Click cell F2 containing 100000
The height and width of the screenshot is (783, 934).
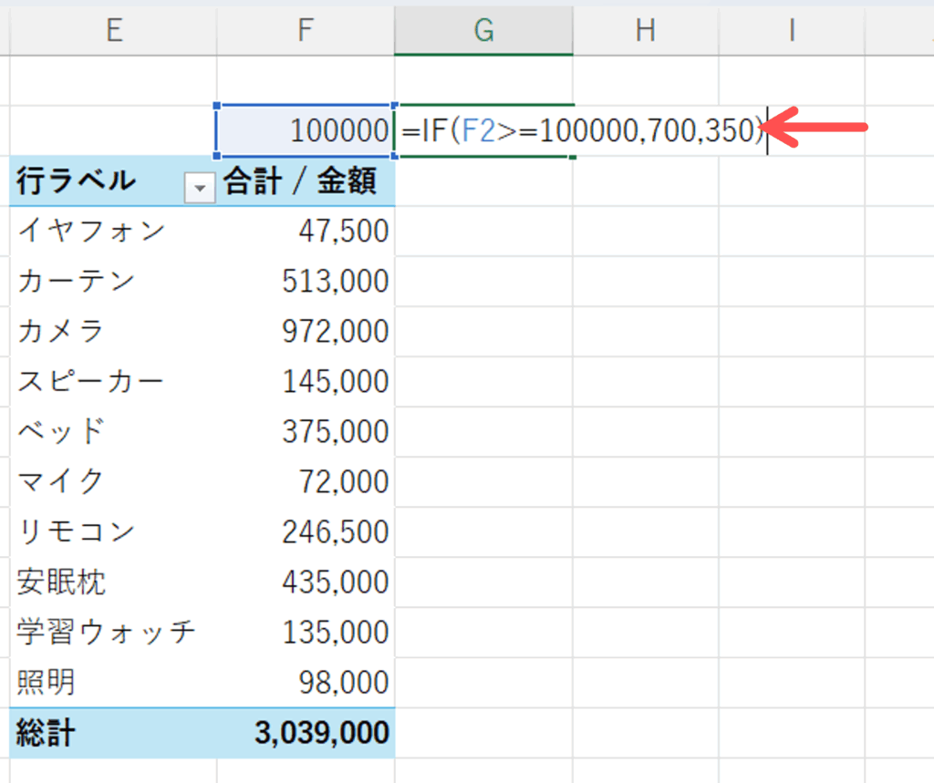305,131
